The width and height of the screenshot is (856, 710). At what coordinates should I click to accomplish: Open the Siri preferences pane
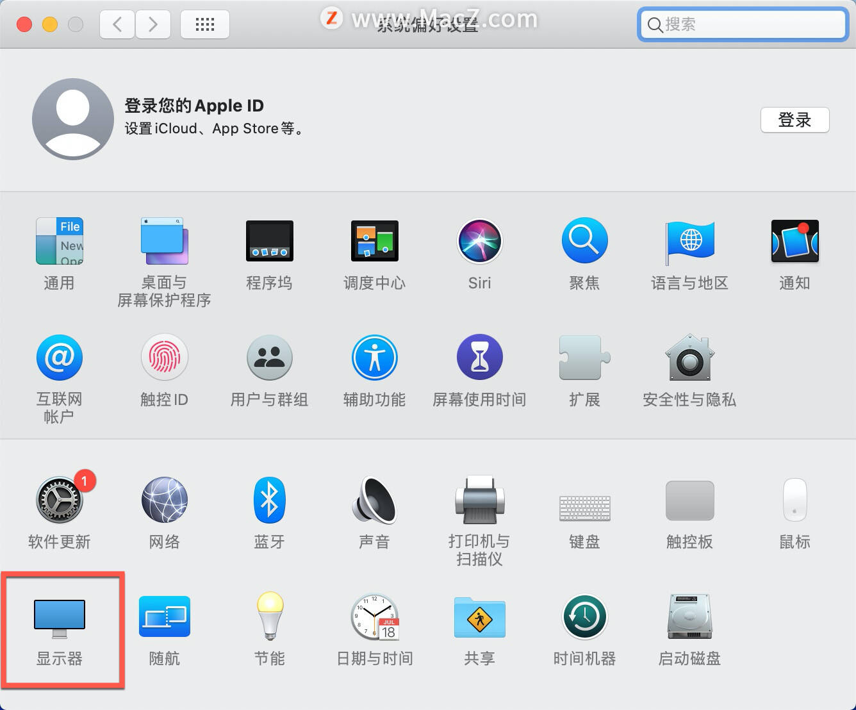[x=479, y=242]
